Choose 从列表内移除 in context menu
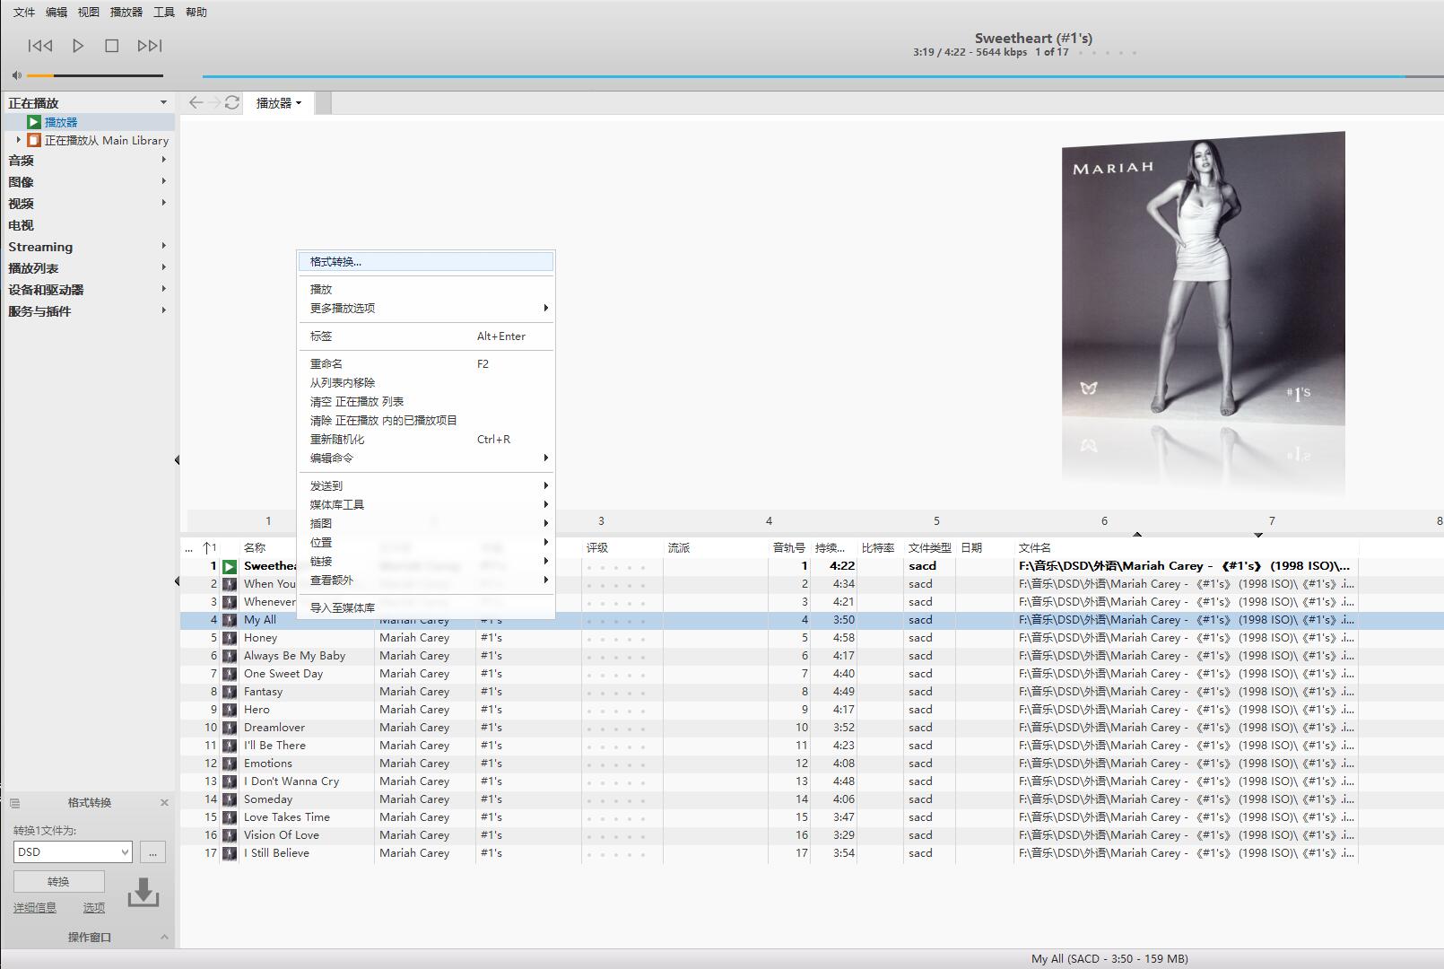Screen dimensions: 1444x969 (426, 382)
